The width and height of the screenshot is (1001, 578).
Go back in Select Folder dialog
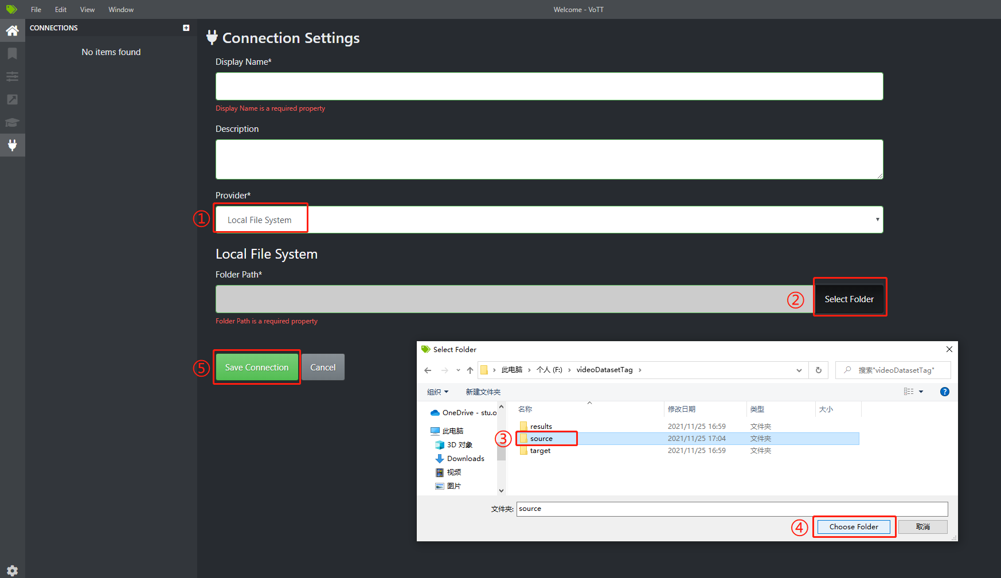click(x=428, y=370)
